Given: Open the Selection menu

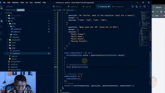Looking at the screenshot, I should (x=15, y=3).
